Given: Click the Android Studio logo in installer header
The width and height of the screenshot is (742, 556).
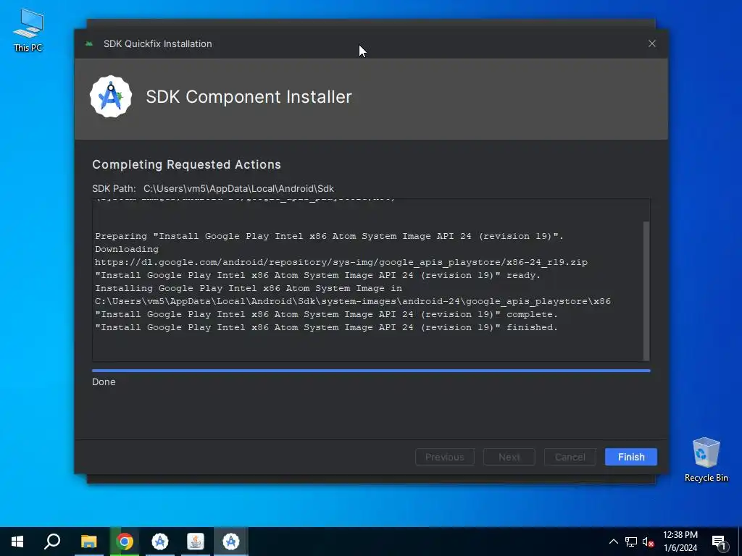Looking at the screenshot, I should click(x=111, y=96).
